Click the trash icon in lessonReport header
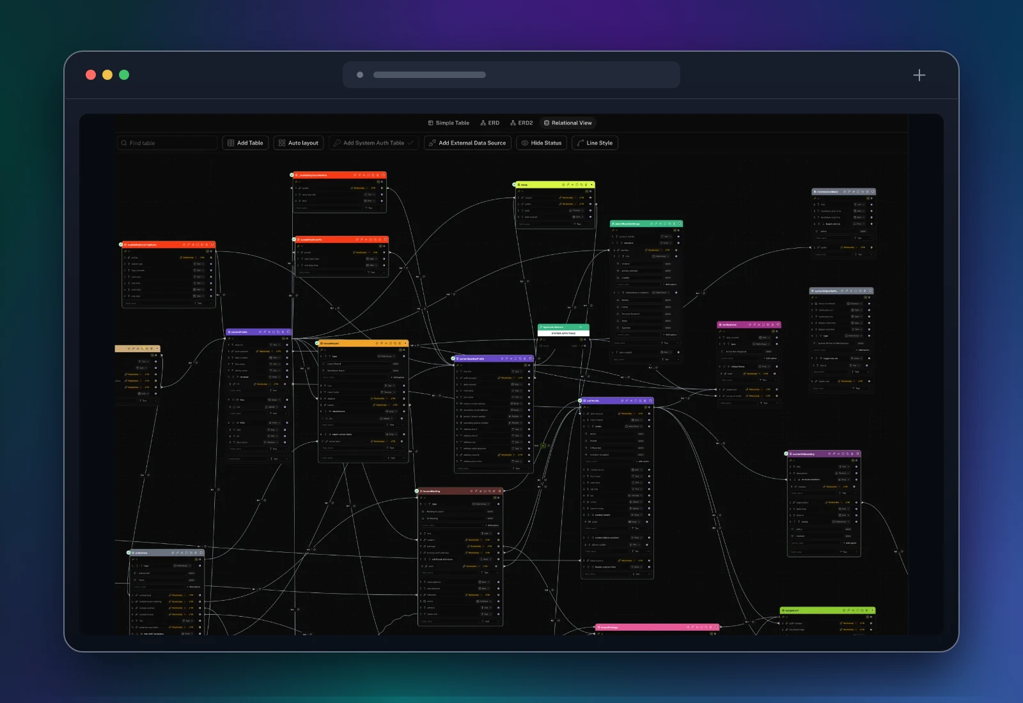The image size is (1023, 703). pos(400,343)
